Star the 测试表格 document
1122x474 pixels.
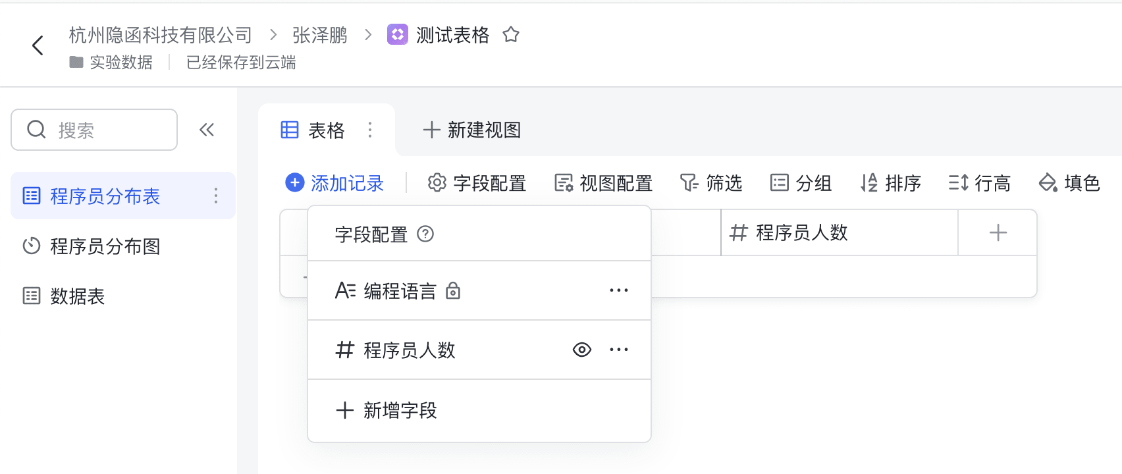point(512,36)
